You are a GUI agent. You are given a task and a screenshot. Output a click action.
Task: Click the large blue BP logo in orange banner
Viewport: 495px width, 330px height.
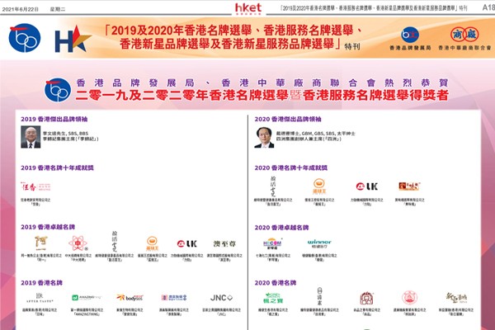coord(25,38)
